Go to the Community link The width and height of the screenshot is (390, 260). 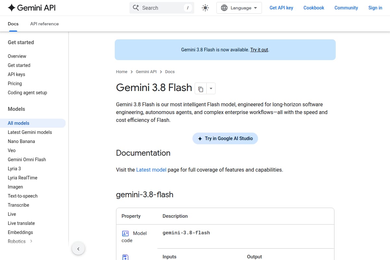coord(346,8)
